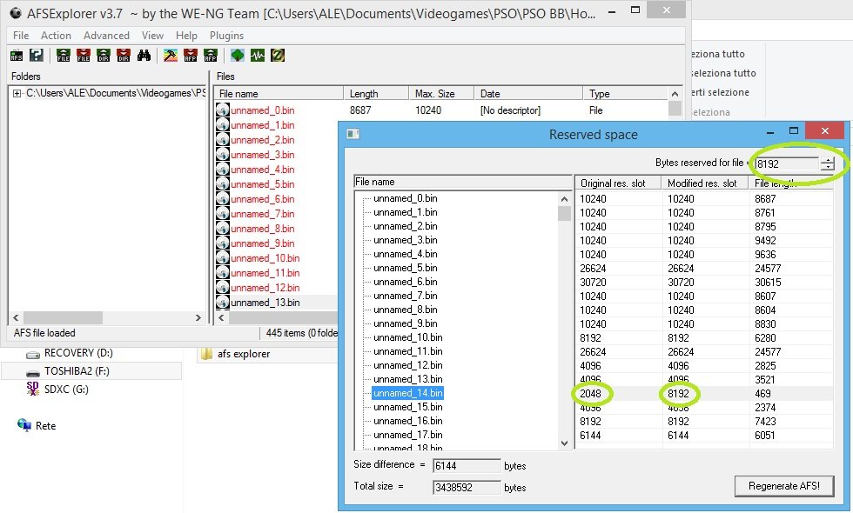Click the file icon beside unnamed_0.bin in Files

tap(223, 110)
